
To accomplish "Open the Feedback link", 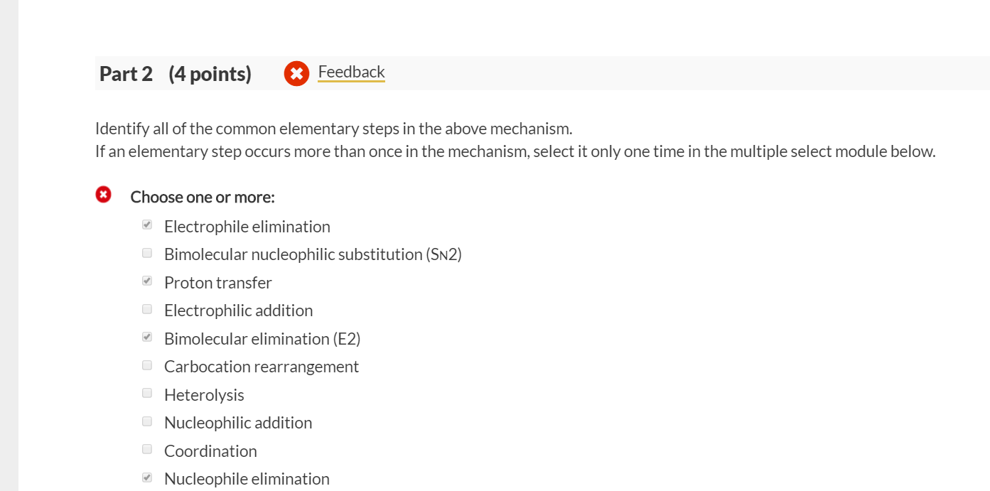I will click(351, 72).
